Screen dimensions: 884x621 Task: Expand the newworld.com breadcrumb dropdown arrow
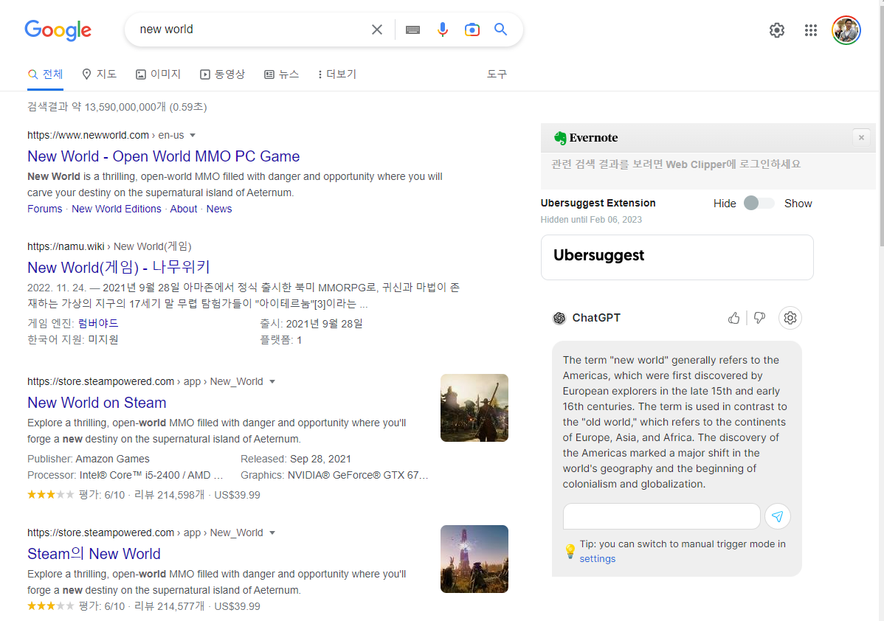pos(192,135)
